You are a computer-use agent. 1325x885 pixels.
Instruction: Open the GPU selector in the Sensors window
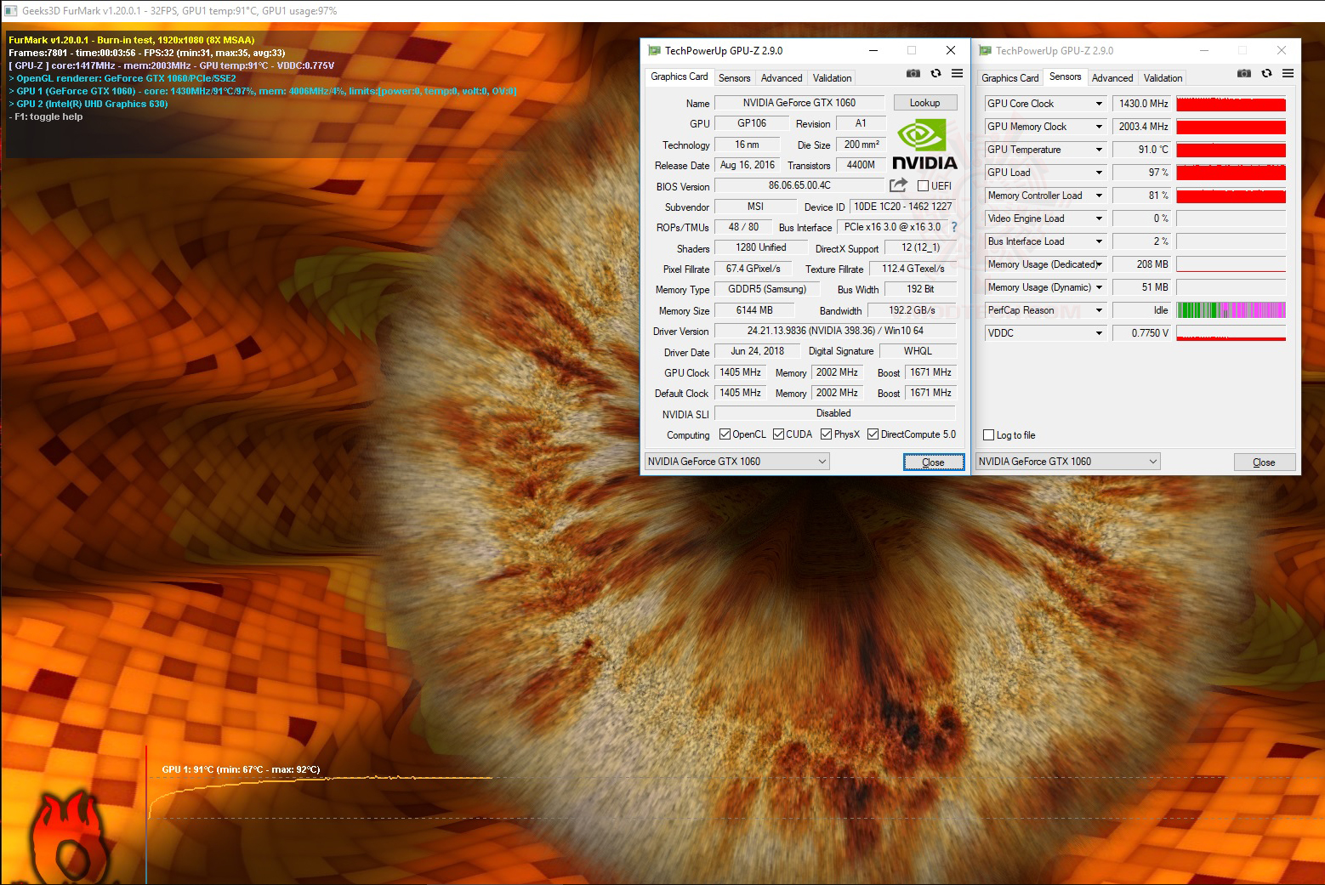click(x=1068, y=462)
